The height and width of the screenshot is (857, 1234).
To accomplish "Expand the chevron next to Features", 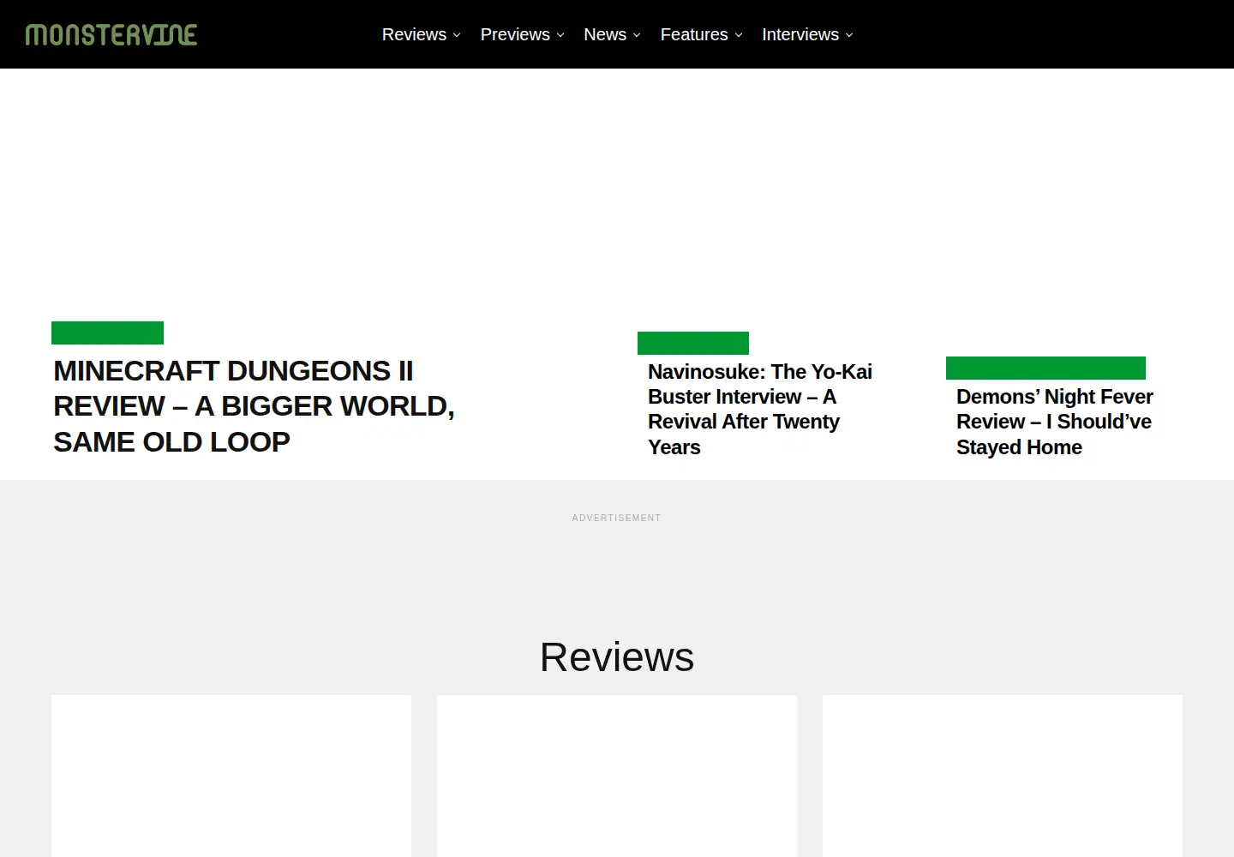I will (x=739, y=35).
